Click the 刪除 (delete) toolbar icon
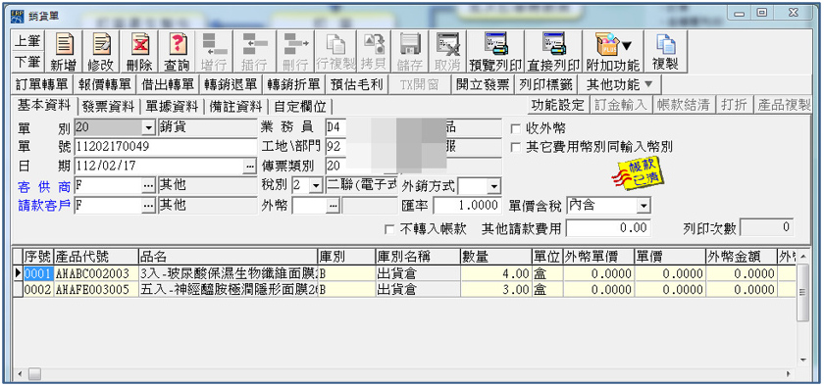The height and width of the screenshot is (386, 824). coord(139,51)
